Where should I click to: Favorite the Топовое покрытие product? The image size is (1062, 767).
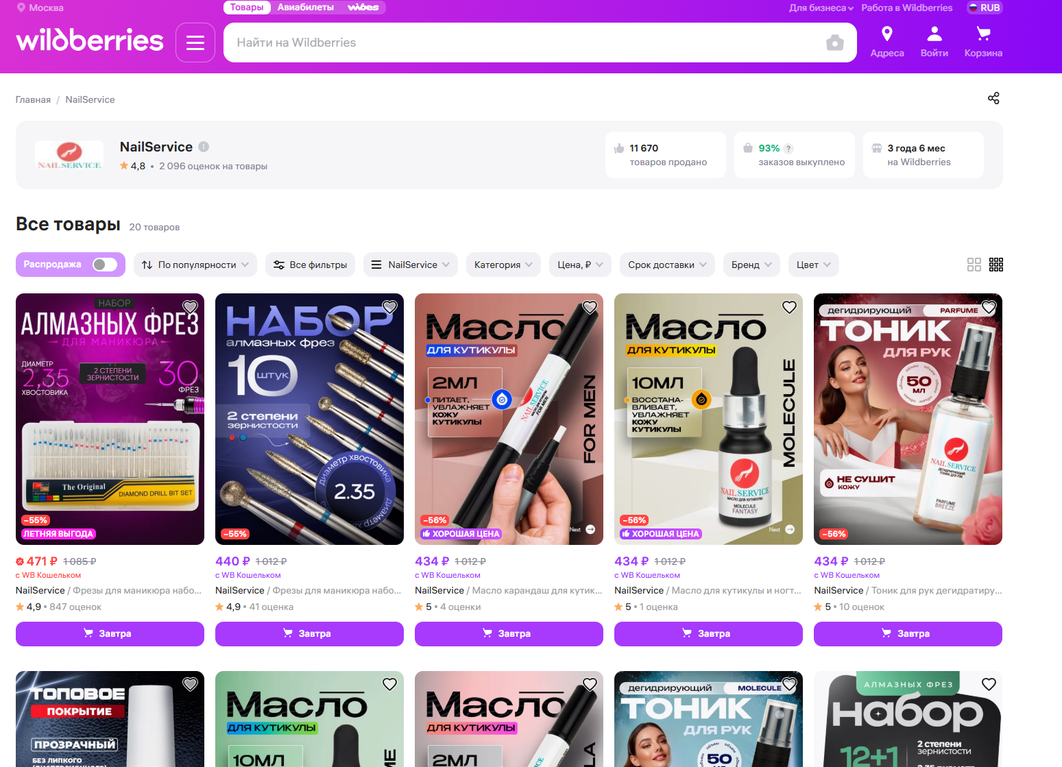point(190,684)
